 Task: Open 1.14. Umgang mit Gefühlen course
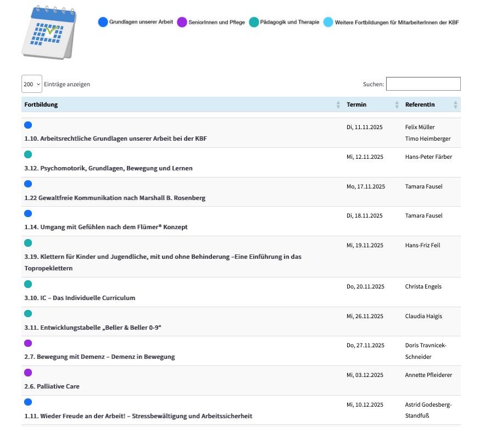click(105, 227)
